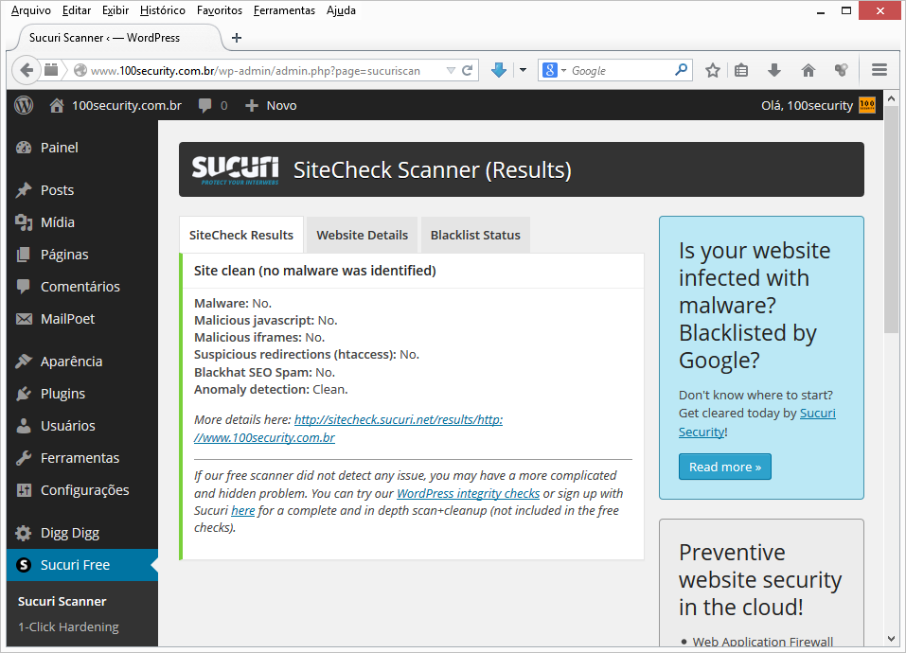Open the Ferramentas menu in menu bar
The height and width of the screenshot is (653, 906).
tap(284, 10)
